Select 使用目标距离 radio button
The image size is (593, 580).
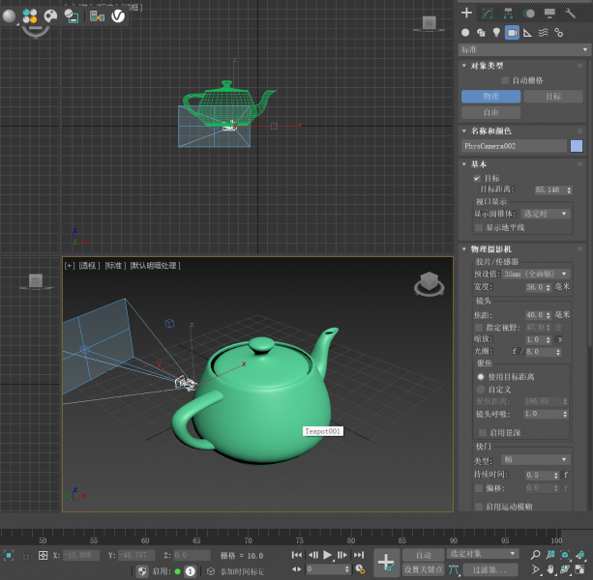481,377
